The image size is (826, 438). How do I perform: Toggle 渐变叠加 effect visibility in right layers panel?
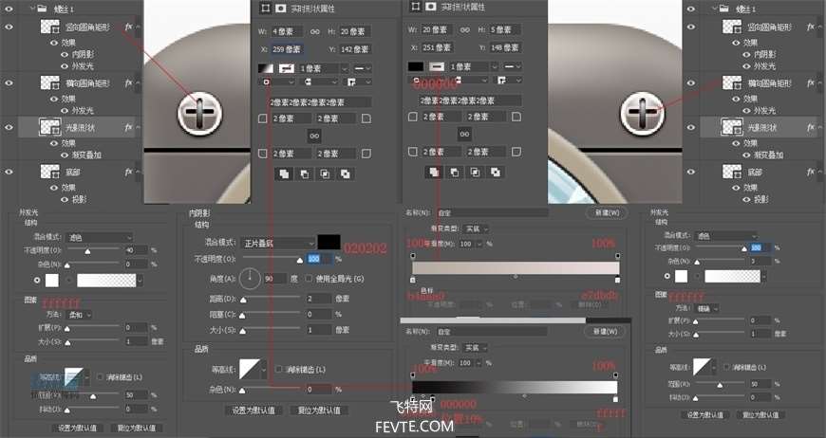(x=746, y=155)
